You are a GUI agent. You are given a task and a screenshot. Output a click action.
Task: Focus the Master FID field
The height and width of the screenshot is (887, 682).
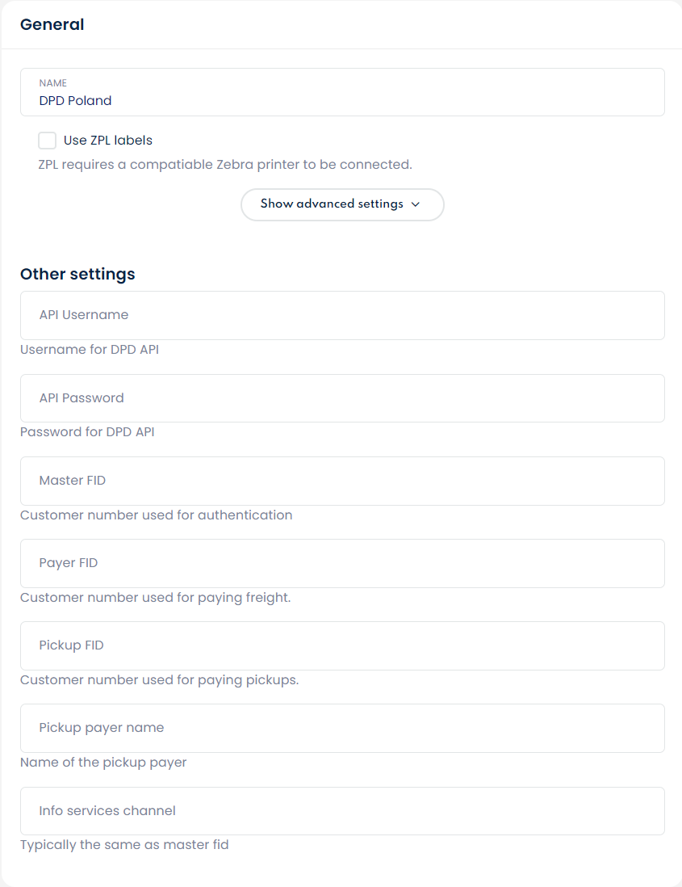[x=342, y=481]
